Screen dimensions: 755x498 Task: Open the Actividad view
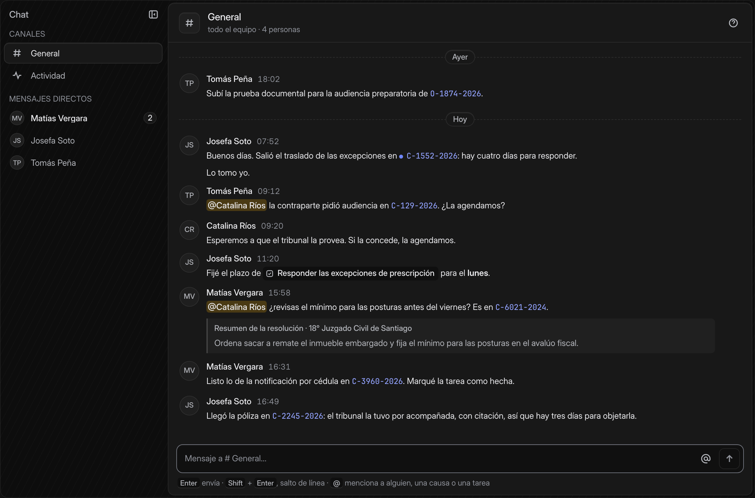[83, 76]
